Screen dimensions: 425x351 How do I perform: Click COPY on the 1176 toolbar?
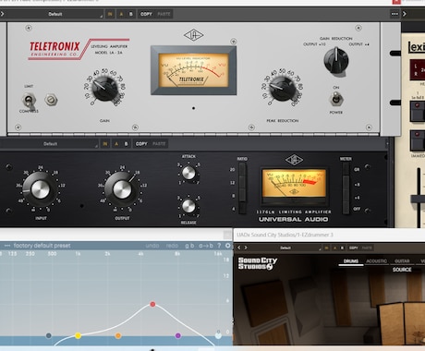[x=141, y=144]
